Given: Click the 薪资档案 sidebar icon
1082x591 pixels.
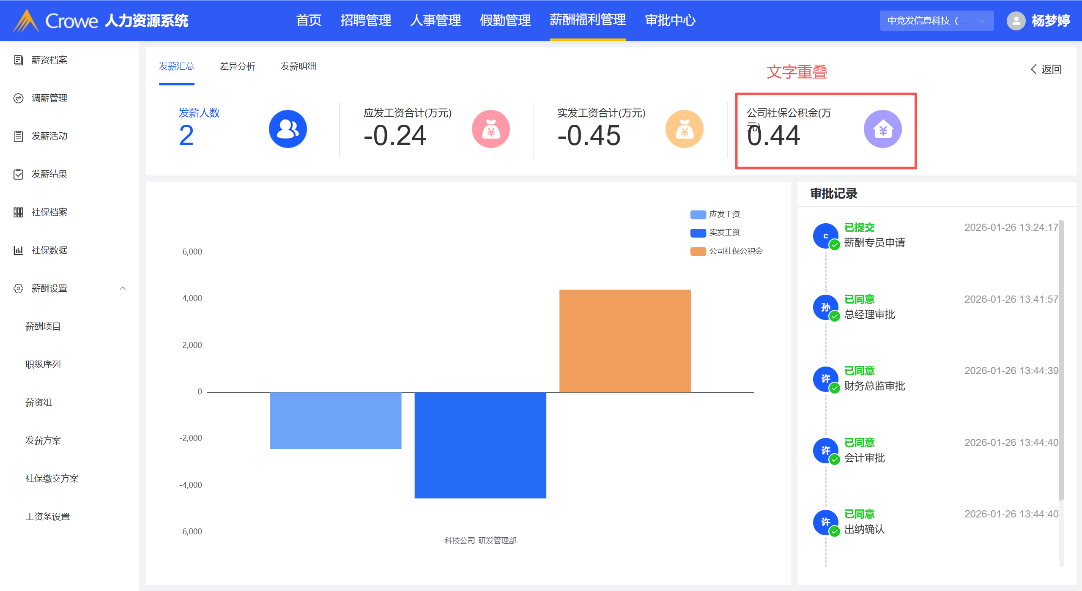Looking at the screenshot, I should [x=18, y=60].
